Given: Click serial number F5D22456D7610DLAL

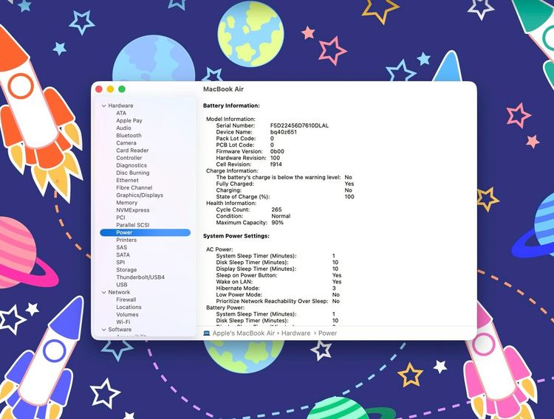Looking at the screenshot, I should (x=299, y=125).
